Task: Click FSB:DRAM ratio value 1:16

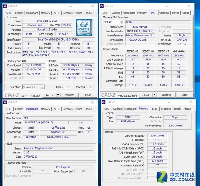Action: tap(157, 140)
